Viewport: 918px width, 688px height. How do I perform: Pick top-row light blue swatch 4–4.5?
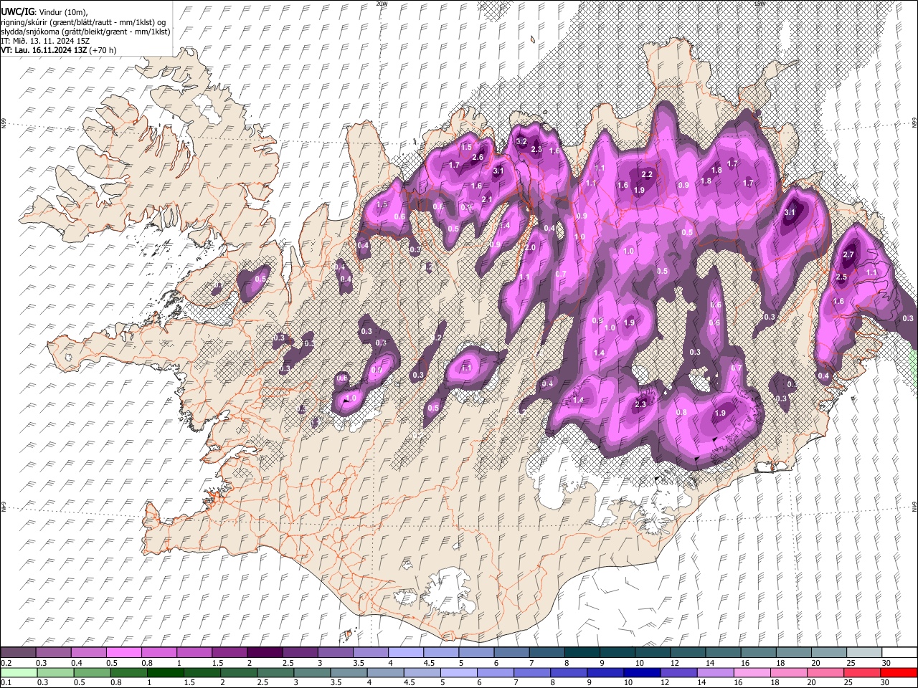pos(405,652)
